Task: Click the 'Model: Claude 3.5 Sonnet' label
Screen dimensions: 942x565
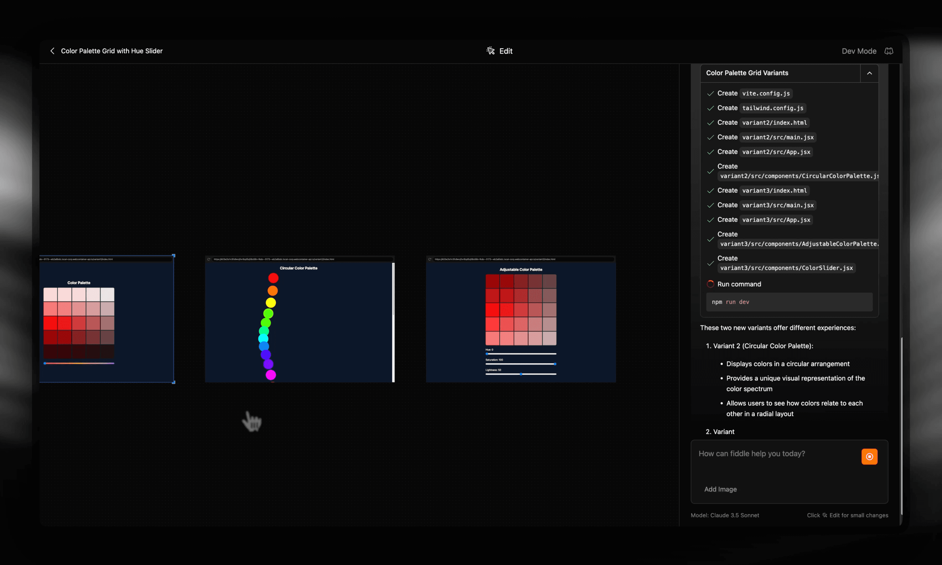Action: click(725, 515)
